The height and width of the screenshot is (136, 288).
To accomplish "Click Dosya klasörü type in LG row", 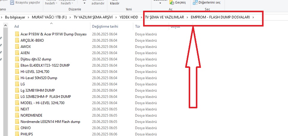I will coord(146,84).
